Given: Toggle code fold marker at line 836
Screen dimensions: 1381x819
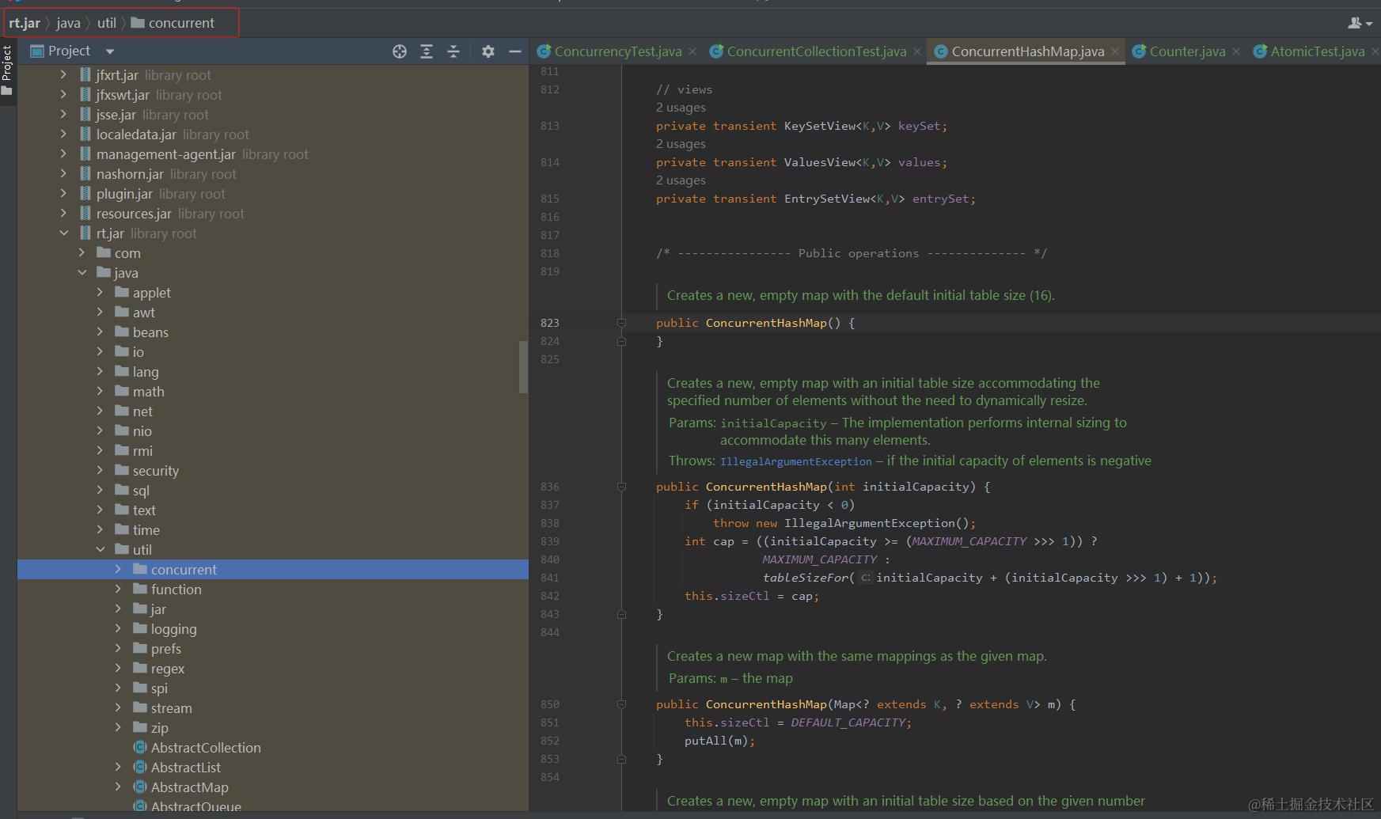Looking at the screenshot, I should [x=621, y=487].
